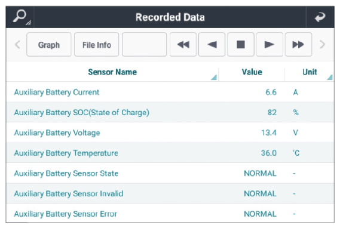Move toolbar left with the left chevron
The width and height of the screenshot is (340, 228).
click(x=17, y=45)
